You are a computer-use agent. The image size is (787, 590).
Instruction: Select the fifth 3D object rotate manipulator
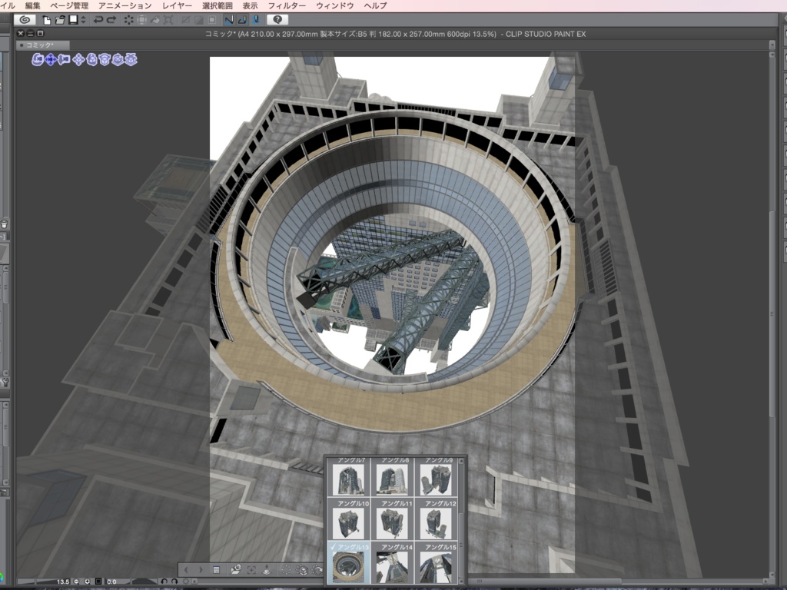point(91,60)
